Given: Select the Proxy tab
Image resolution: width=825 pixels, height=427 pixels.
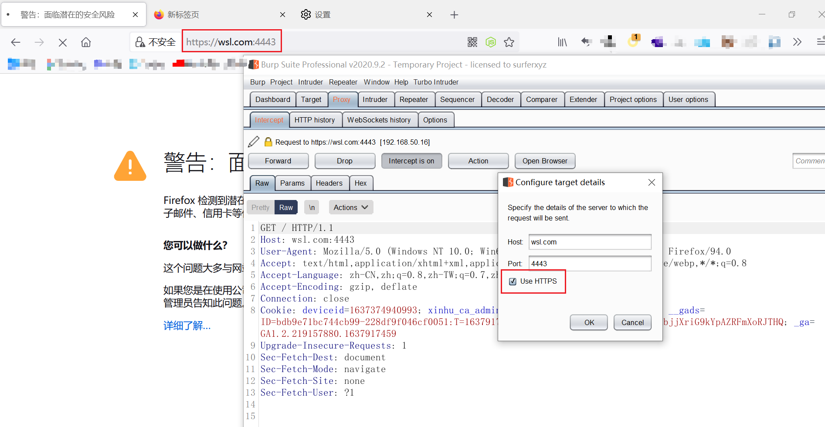Looking at the screenshot, I should point(342,99).
